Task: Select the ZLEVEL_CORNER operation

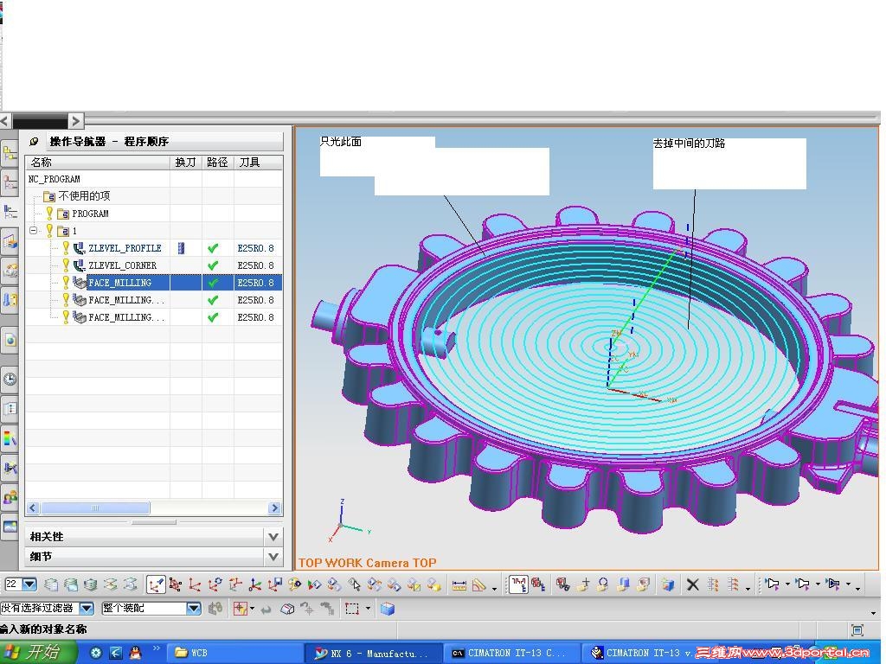Action: [123, 265]
